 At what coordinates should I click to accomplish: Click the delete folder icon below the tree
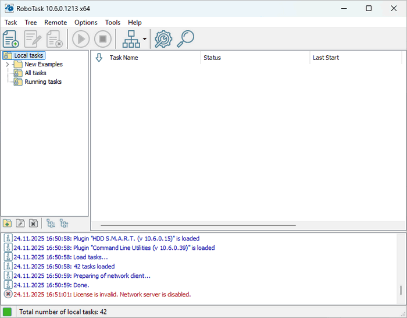(x=33, y=223)
